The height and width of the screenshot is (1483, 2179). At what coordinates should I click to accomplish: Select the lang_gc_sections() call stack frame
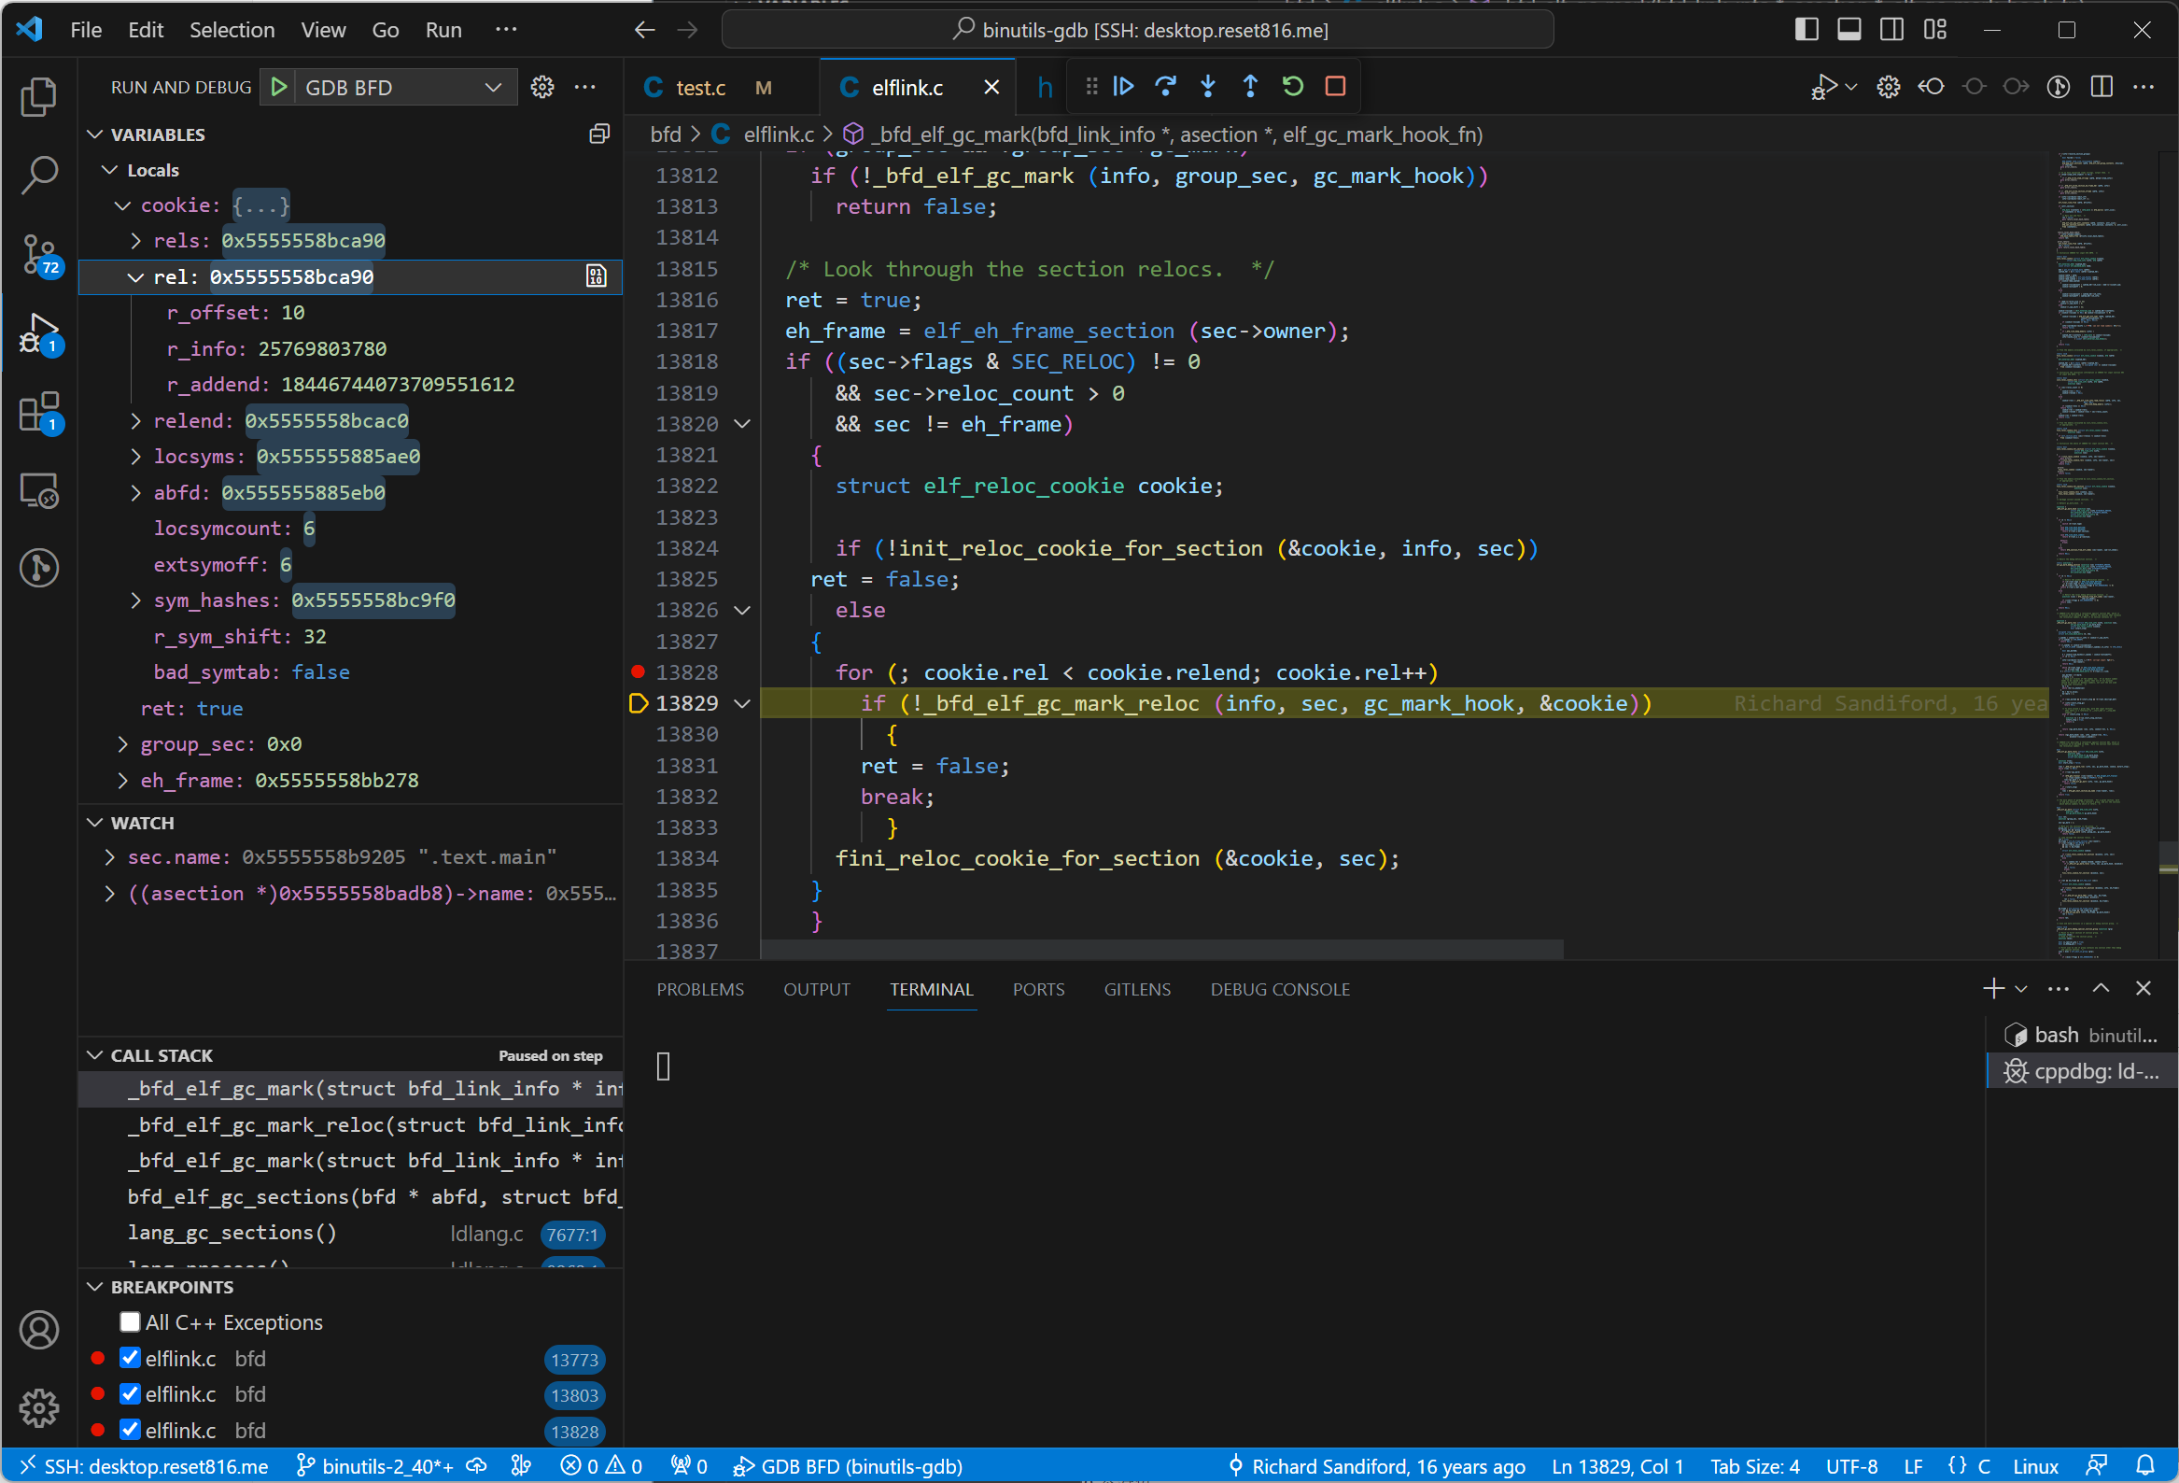click(x=351, y=1234)
